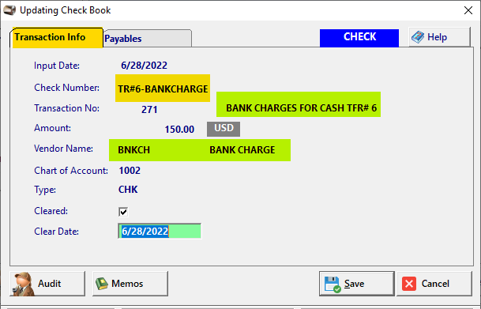The width and height of the screenshot is (481, 309).
Task: Open the Audit log
Action: [47, 284]
